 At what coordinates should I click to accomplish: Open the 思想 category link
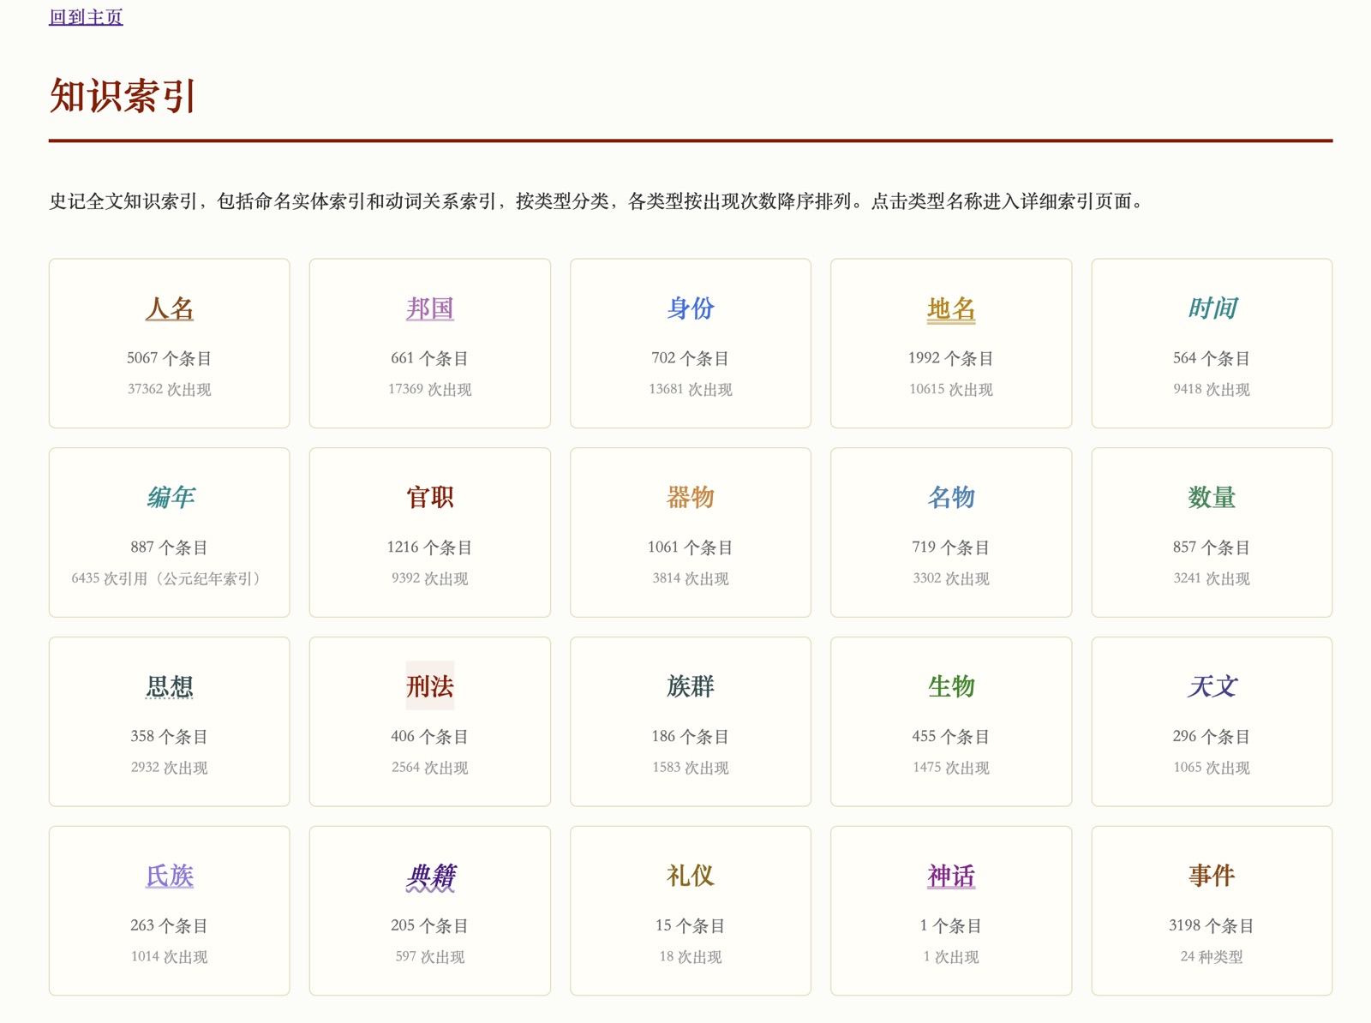coord(170,687)
